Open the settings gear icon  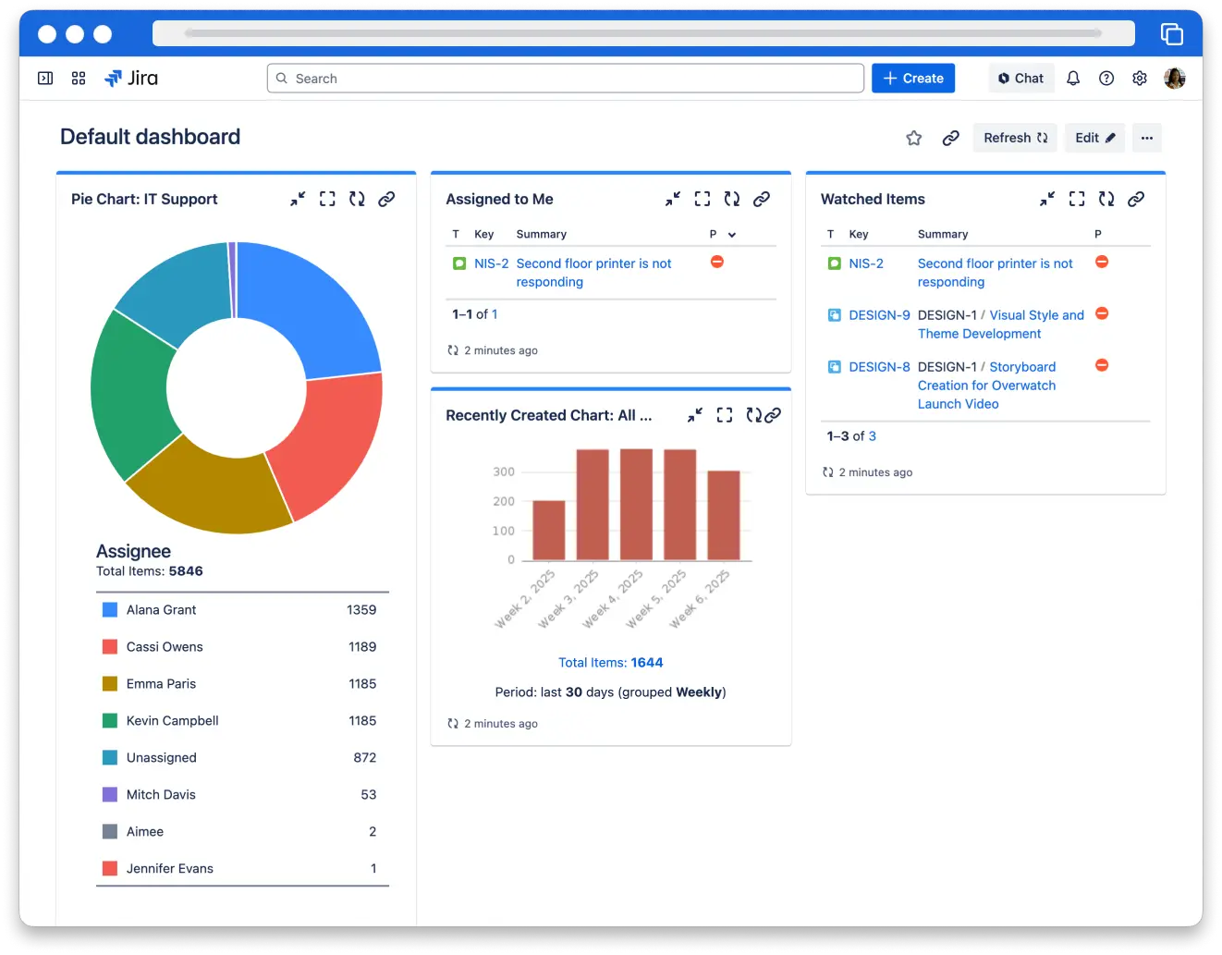(1139, 79)
